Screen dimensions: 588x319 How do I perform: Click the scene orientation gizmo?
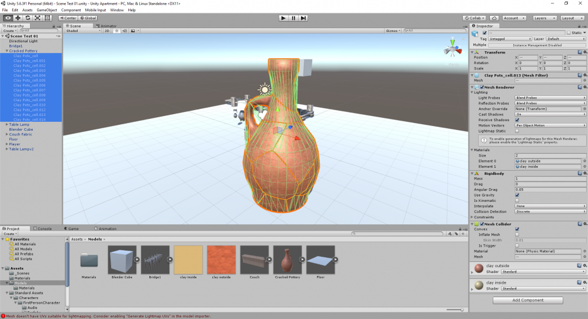(453, 48)
